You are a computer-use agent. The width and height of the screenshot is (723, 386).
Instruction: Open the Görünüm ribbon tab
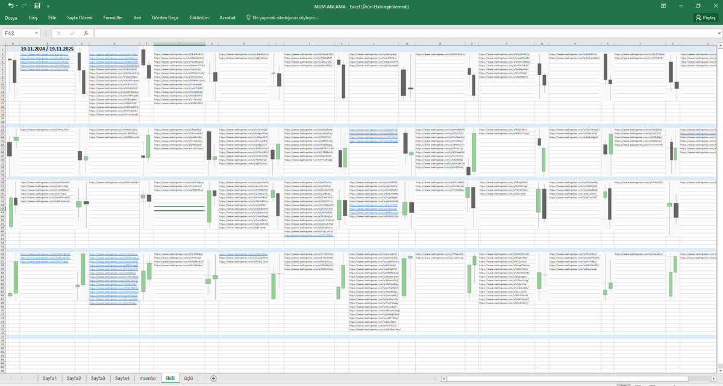[199, 18]
